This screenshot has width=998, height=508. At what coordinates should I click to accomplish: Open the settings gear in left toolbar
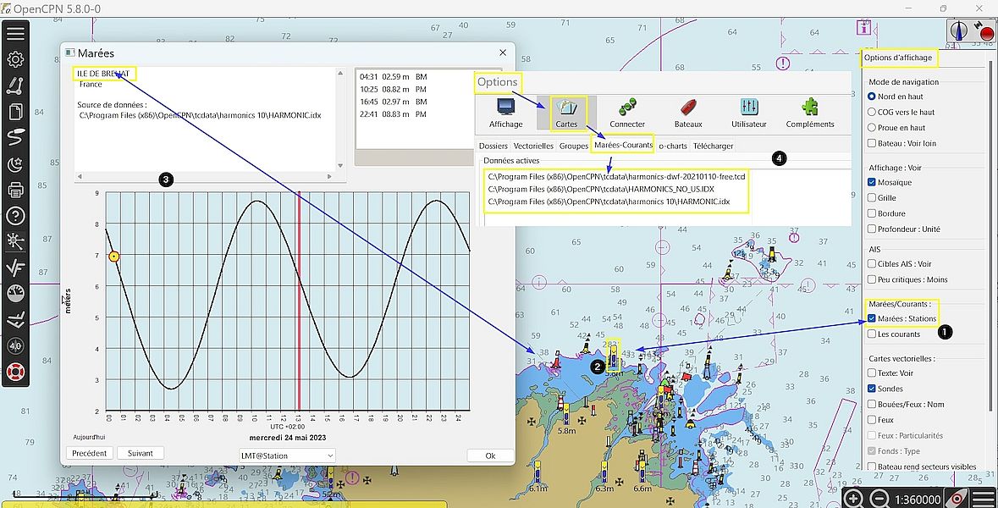(x=15, y=59)
